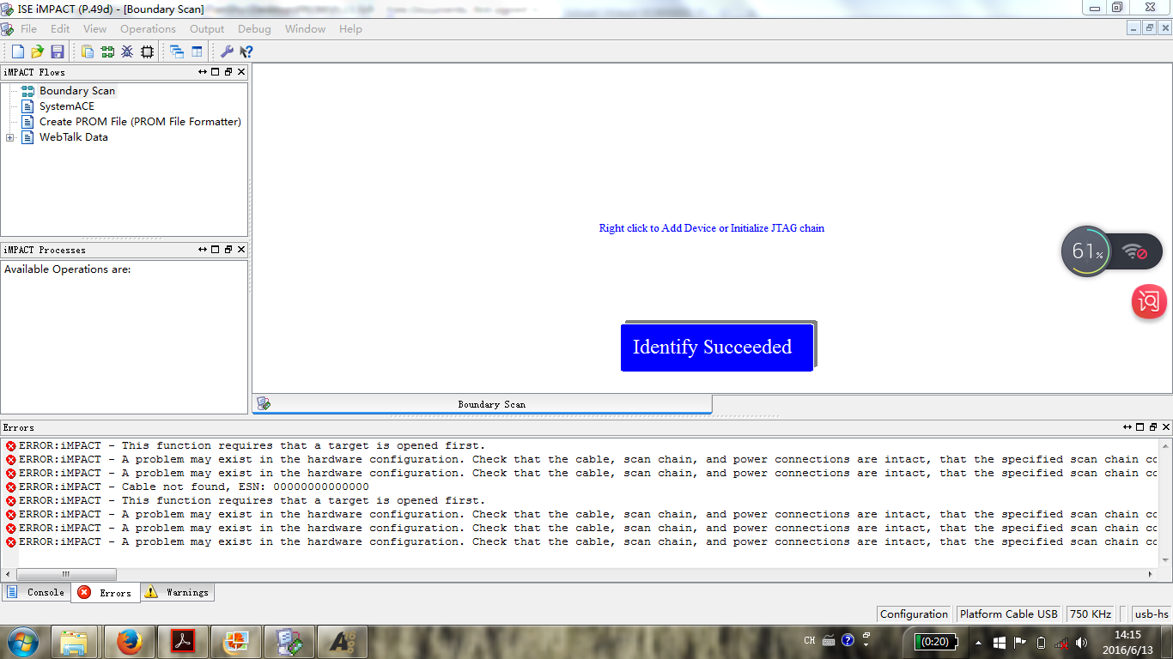Open the Edit menu
The width and height of the screenshot is (1173, 659).
tap(60, 29)
